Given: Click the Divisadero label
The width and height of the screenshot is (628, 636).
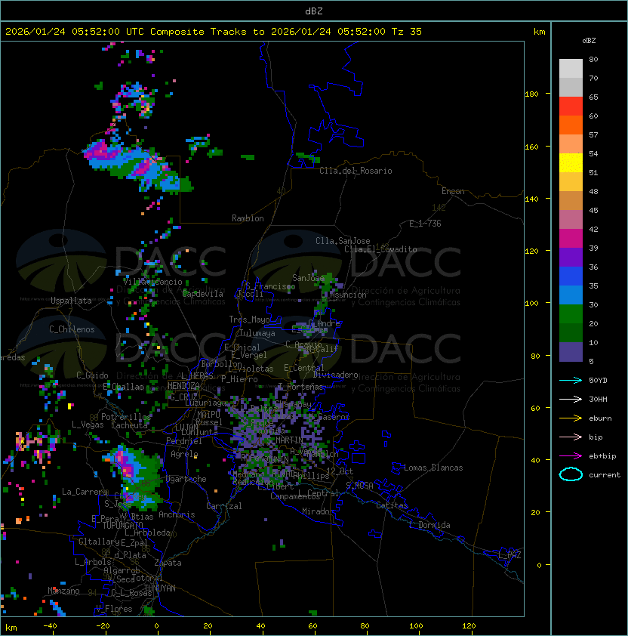Looking at the screenshot, I should pos(336,375).
